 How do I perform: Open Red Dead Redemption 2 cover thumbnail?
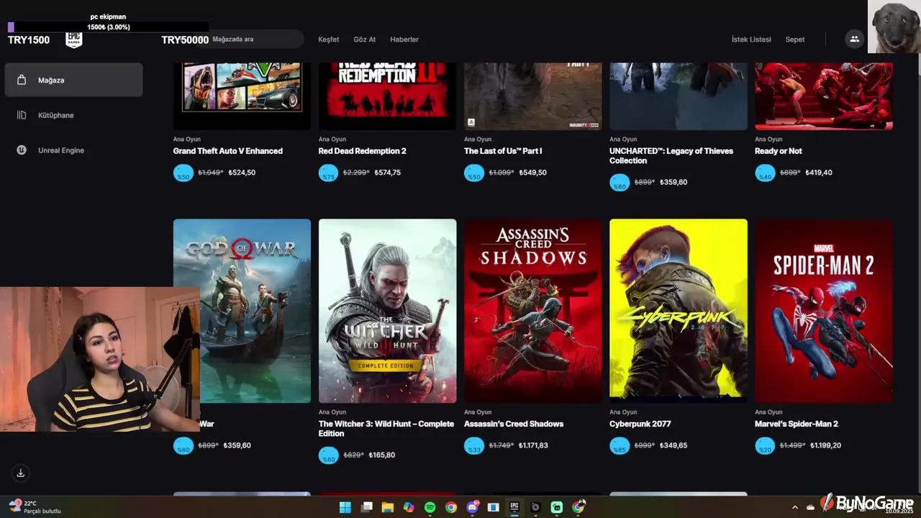(387, 96)
